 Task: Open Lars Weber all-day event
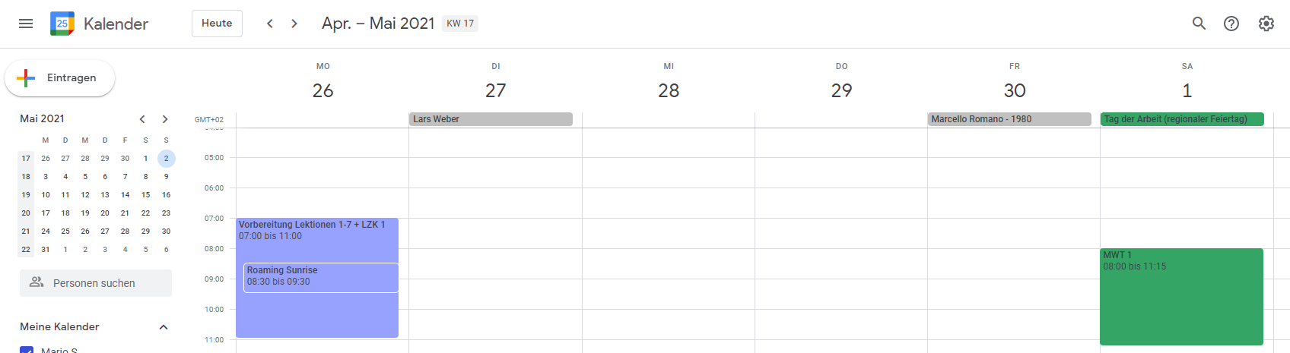click(x=491, y=119)
